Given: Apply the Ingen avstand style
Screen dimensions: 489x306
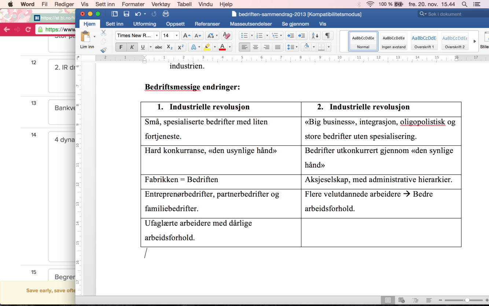Looking at the screenshot, I should pos(394,41).
